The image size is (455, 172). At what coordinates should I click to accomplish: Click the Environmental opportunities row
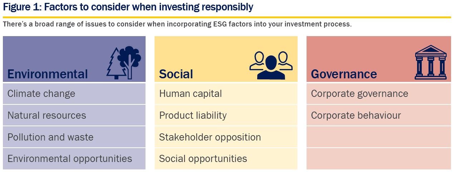(x=74, y=159)
